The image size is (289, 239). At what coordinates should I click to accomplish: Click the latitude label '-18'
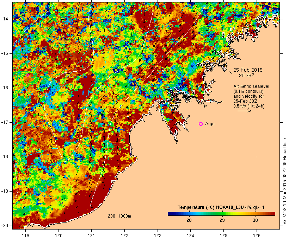(5, 157)
